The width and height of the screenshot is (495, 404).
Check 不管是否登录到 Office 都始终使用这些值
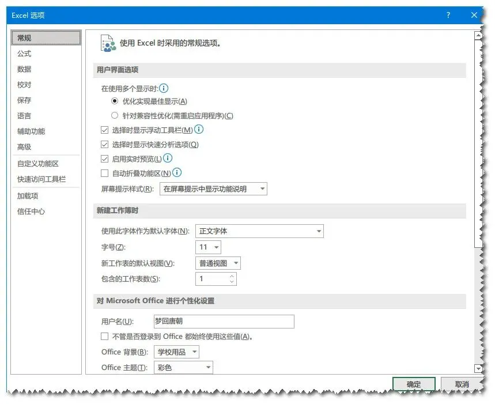(x=104, y=337)
